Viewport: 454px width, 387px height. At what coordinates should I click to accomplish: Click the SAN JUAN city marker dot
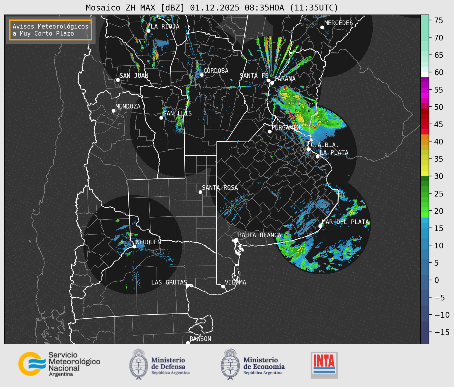pyautogui.click(x=118, y=80)
